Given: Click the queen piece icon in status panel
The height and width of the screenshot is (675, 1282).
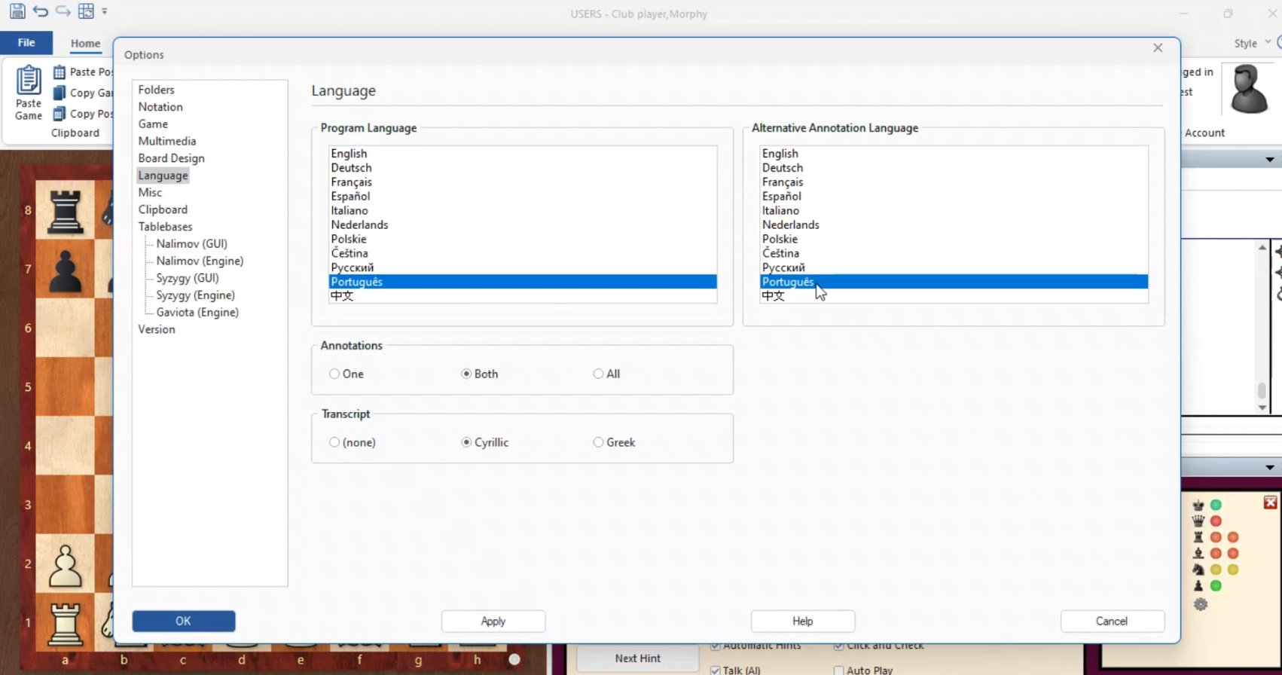Looking at the screenshot, I should [x=1198, y=521].
